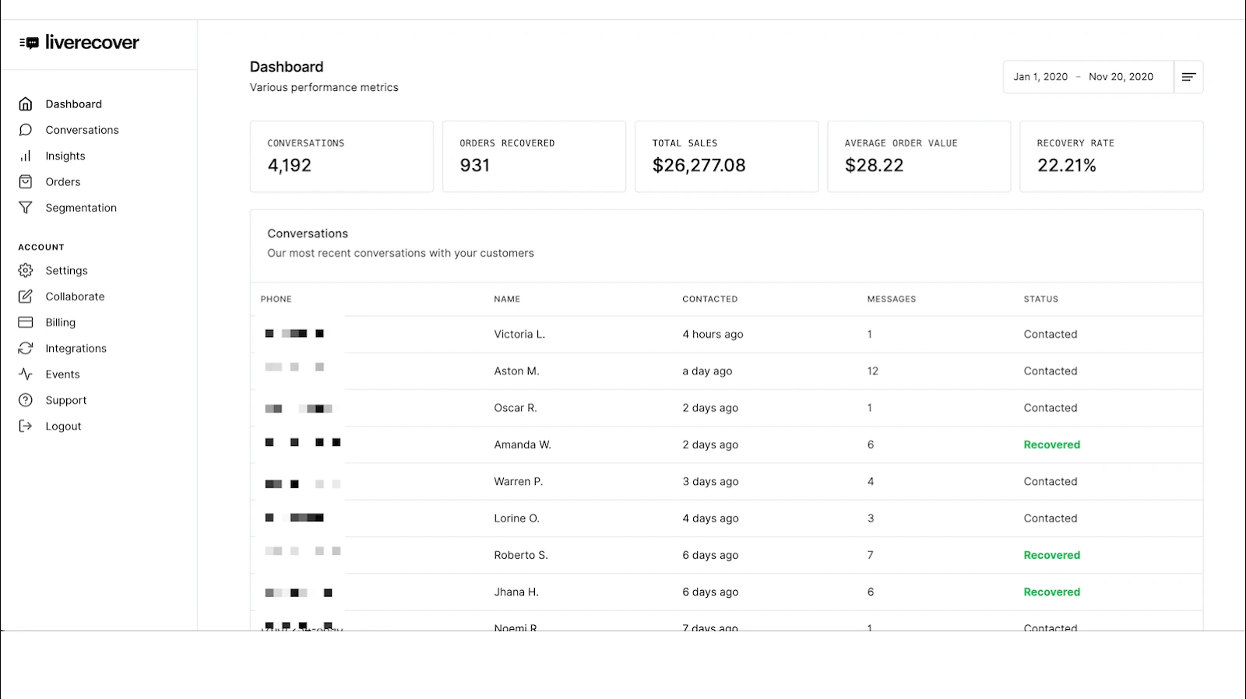Open Settings using the gear icon
Screen dimensions: 1246x699
[x=26, y=270]
